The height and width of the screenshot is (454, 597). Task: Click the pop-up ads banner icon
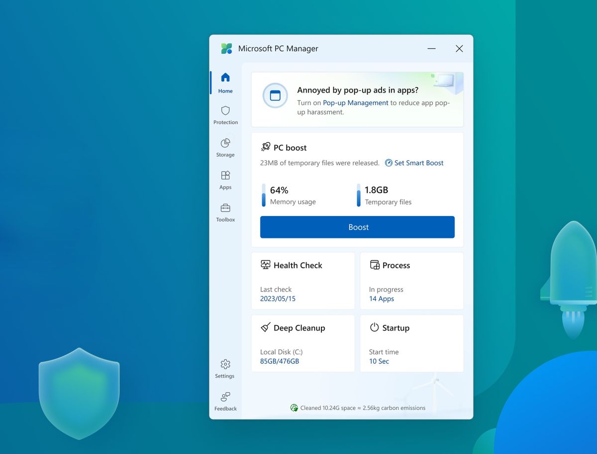tap(275, 96)
